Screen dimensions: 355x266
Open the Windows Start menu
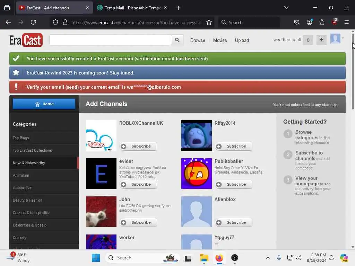pyautogui.click(x=96, y=258)
